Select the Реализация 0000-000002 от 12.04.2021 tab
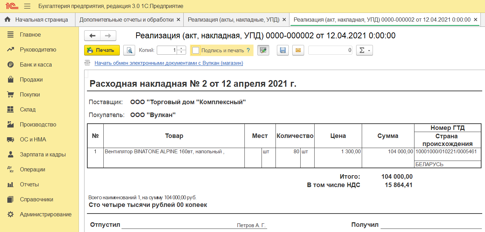Screen dimensions: 485x232 (382, 20)
